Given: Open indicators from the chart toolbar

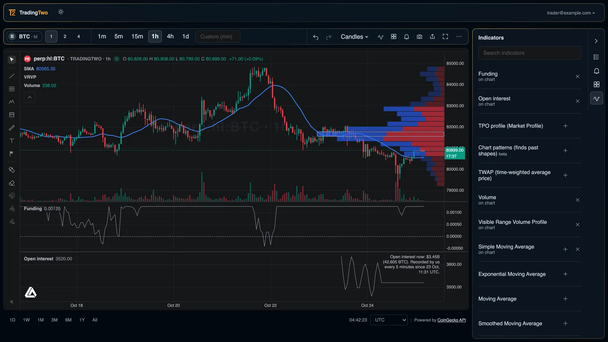Looking at the screenshot, I should click(380, 37).
